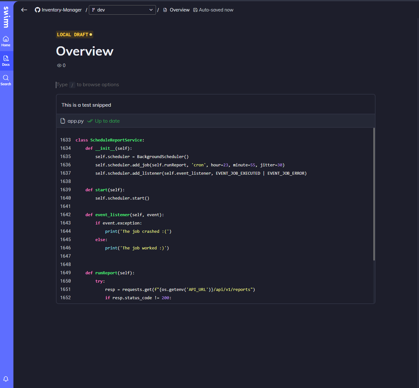Click the back arrow button

tap(24, 10)
